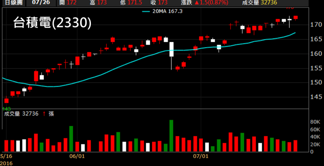Click the red 張 unit indicator
The height and width of the screenshot is (166, 324).
[x=51, y=114]
